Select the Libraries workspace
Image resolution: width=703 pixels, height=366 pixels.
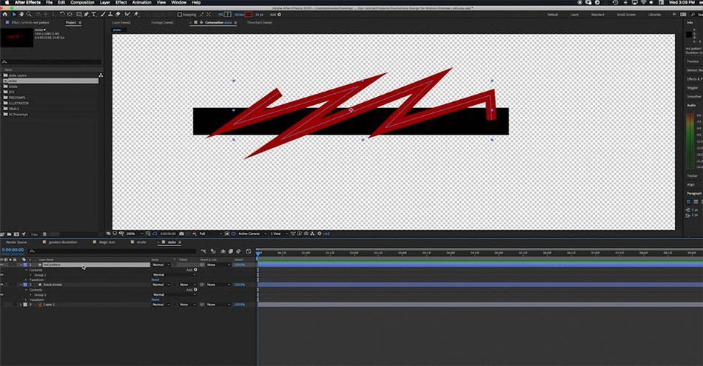click(x=654, y=14)
